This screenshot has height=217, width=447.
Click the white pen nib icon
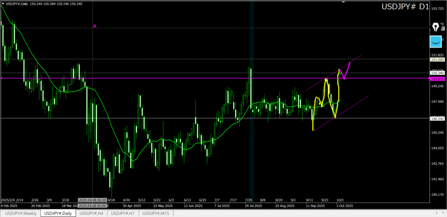click(436, 27)
